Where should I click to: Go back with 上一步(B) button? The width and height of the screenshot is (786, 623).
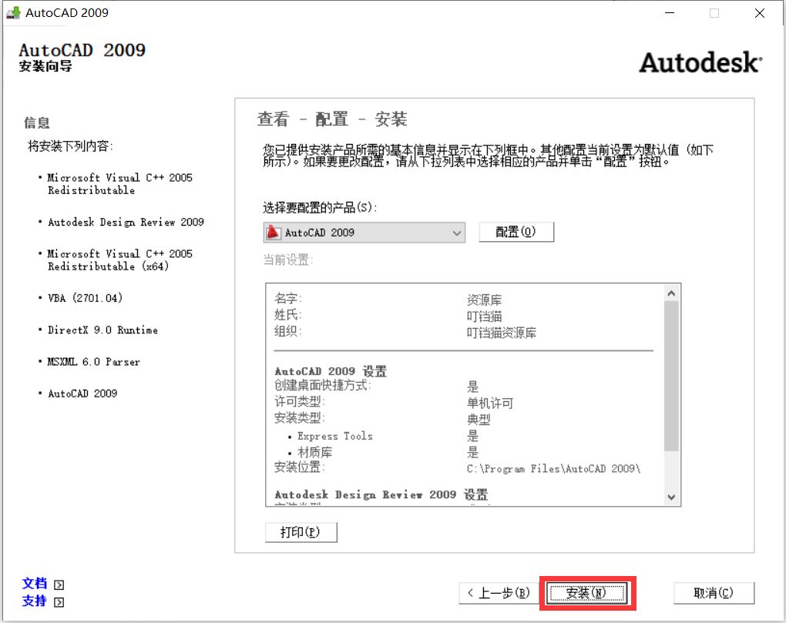click(499, 593)
